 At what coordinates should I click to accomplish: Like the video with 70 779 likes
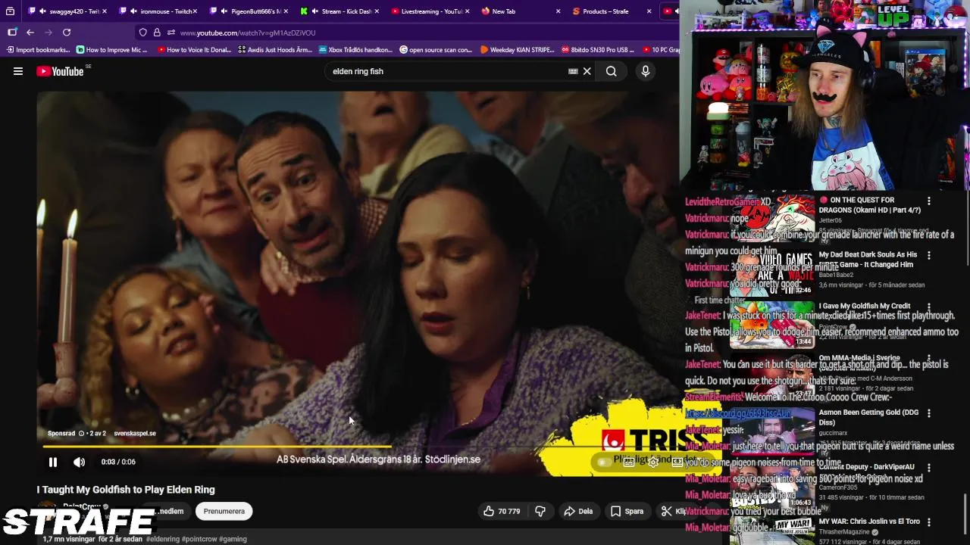coord(502,512)
